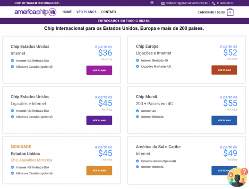Click the $52 price
The height and width of the screenshot is (189, 249).
pos(230,53)
